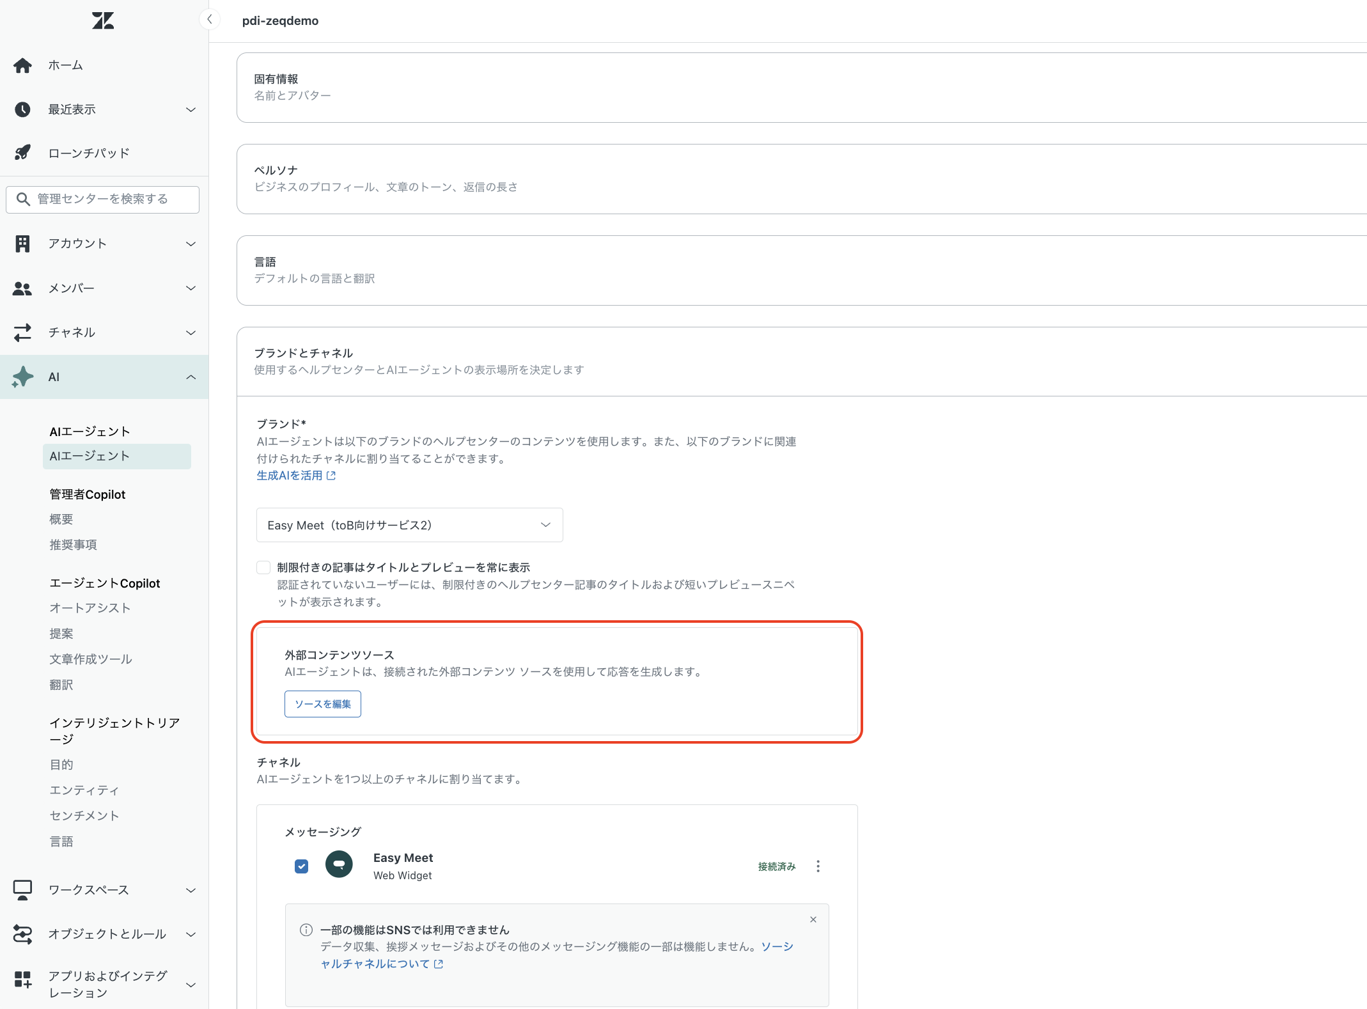Click the Easy Meet web widget avatar
1367x1009 pixels.
click(x=339, y=865)
